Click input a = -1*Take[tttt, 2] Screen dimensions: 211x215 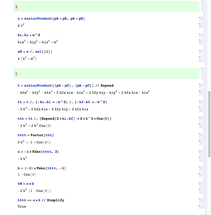[38, 152]
